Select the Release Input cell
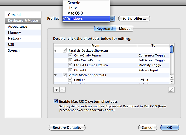This screenshot has height=135, width=186. 148,70
